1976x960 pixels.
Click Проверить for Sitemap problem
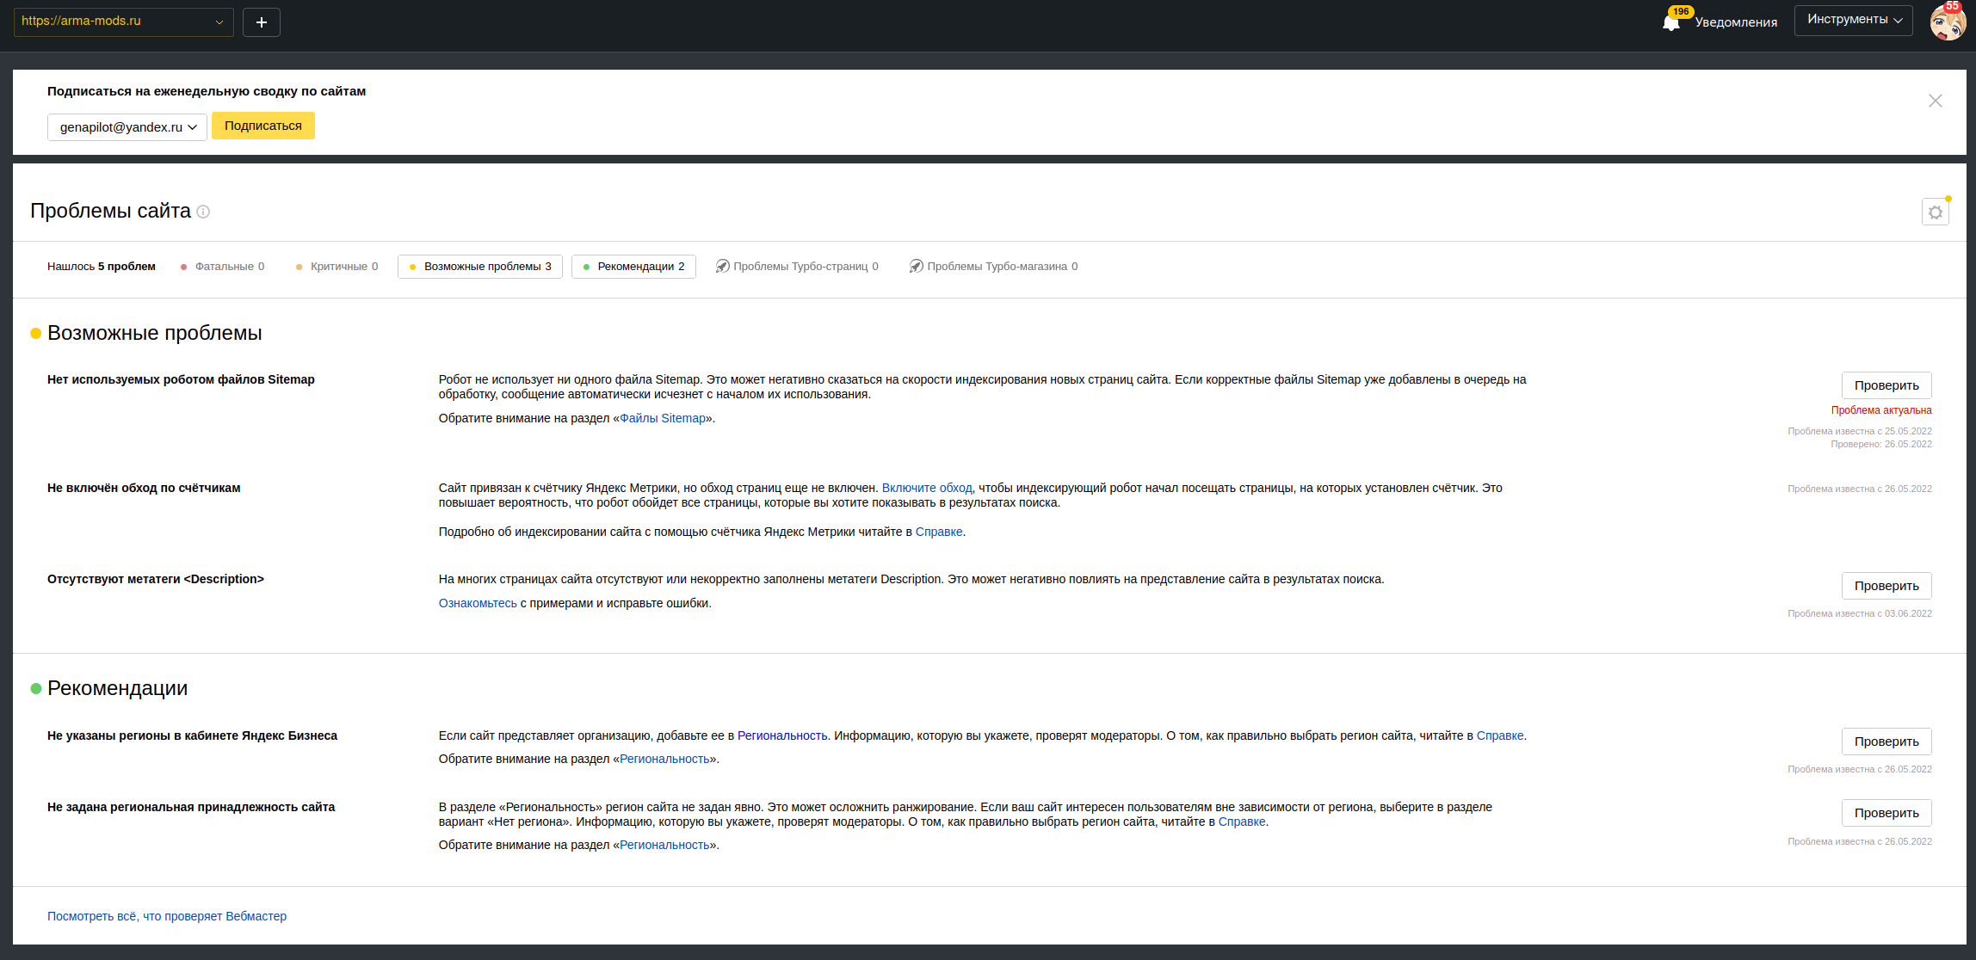point(1886,385)
